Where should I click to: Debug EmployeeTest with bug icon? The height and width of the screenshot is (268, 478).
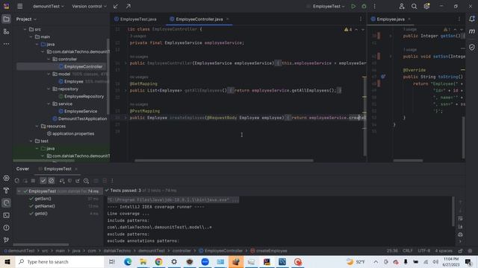coord(364,6)
